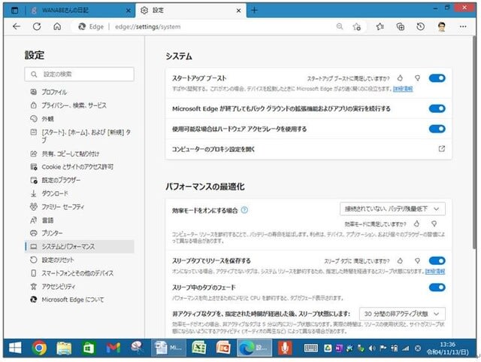Open Google Chrome from the taskbar
Screen dimensions: 481x362
(40, 348)
